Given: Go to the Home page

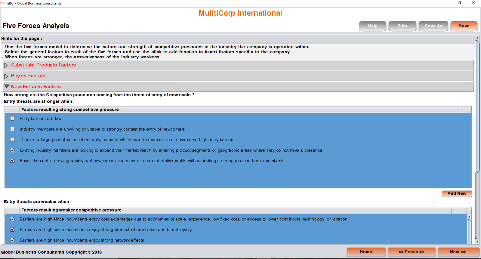Looking at the screenshot, I should [366, 252].
